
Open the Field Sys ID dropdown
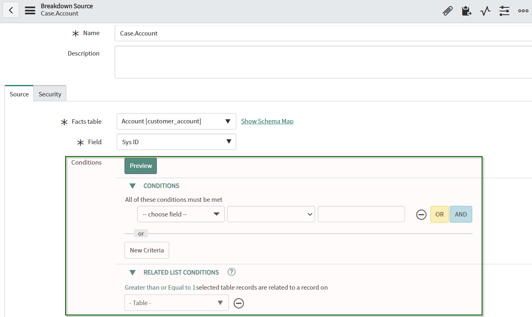pos(177,142)
